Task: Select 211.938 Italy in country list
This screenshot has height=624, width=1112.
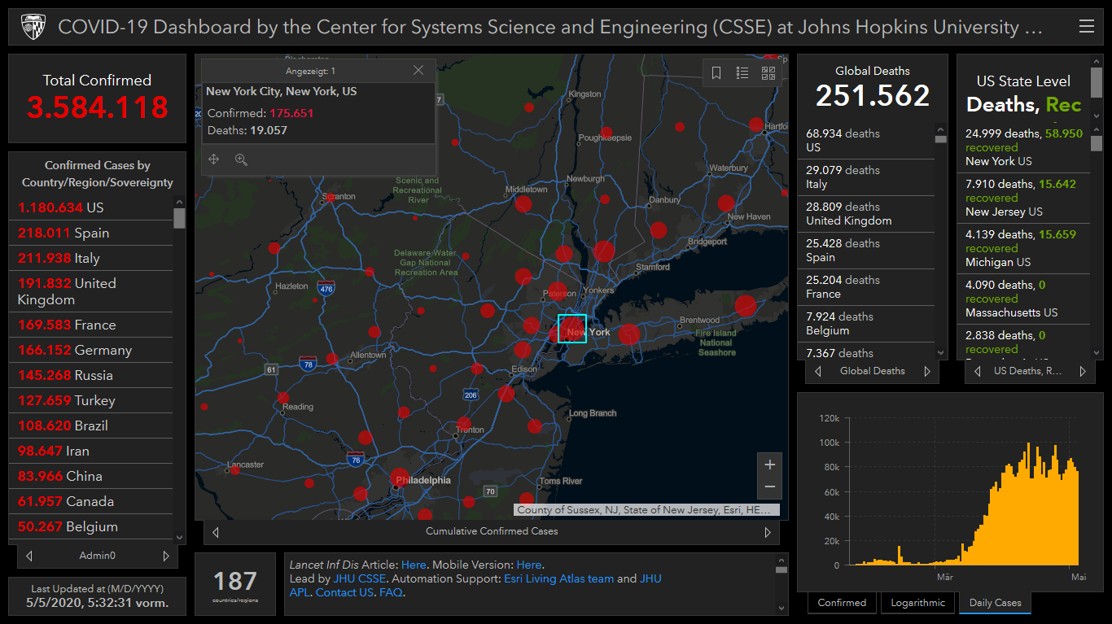Action: pos(91,258)
